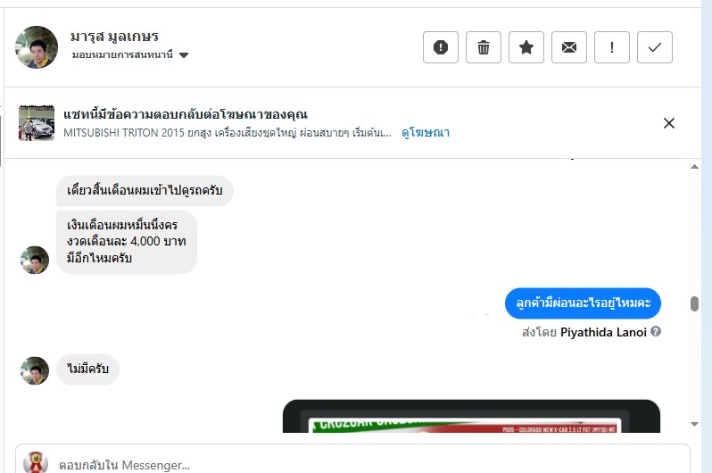Click help icon next to Piyathida Lanoi
The width and height of the screenshot is (712, 473).
[x=655, y=332]
